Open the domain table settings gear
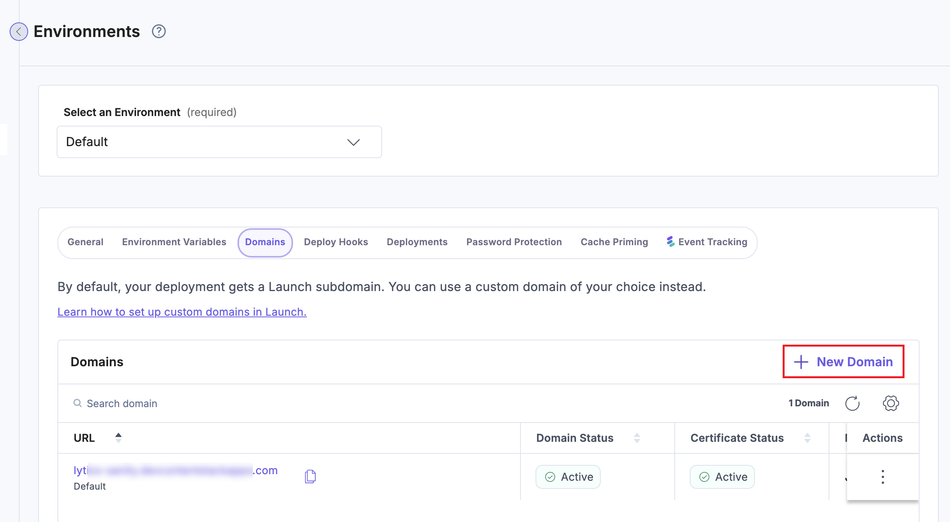This screenshot has height=522, width=950. click(x=891, y=403)
